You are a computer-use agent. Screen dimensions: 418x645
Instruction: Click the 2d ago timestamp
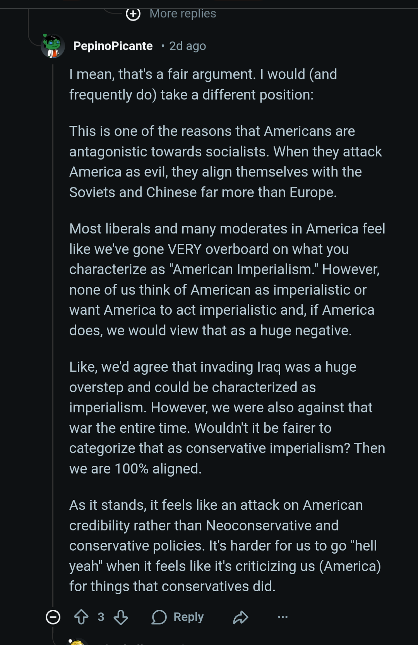(187, 46)
